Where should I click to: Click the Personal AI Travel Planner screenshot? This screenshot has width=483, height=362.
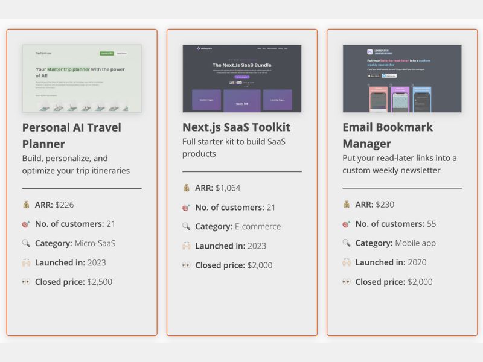click(83, 78)
